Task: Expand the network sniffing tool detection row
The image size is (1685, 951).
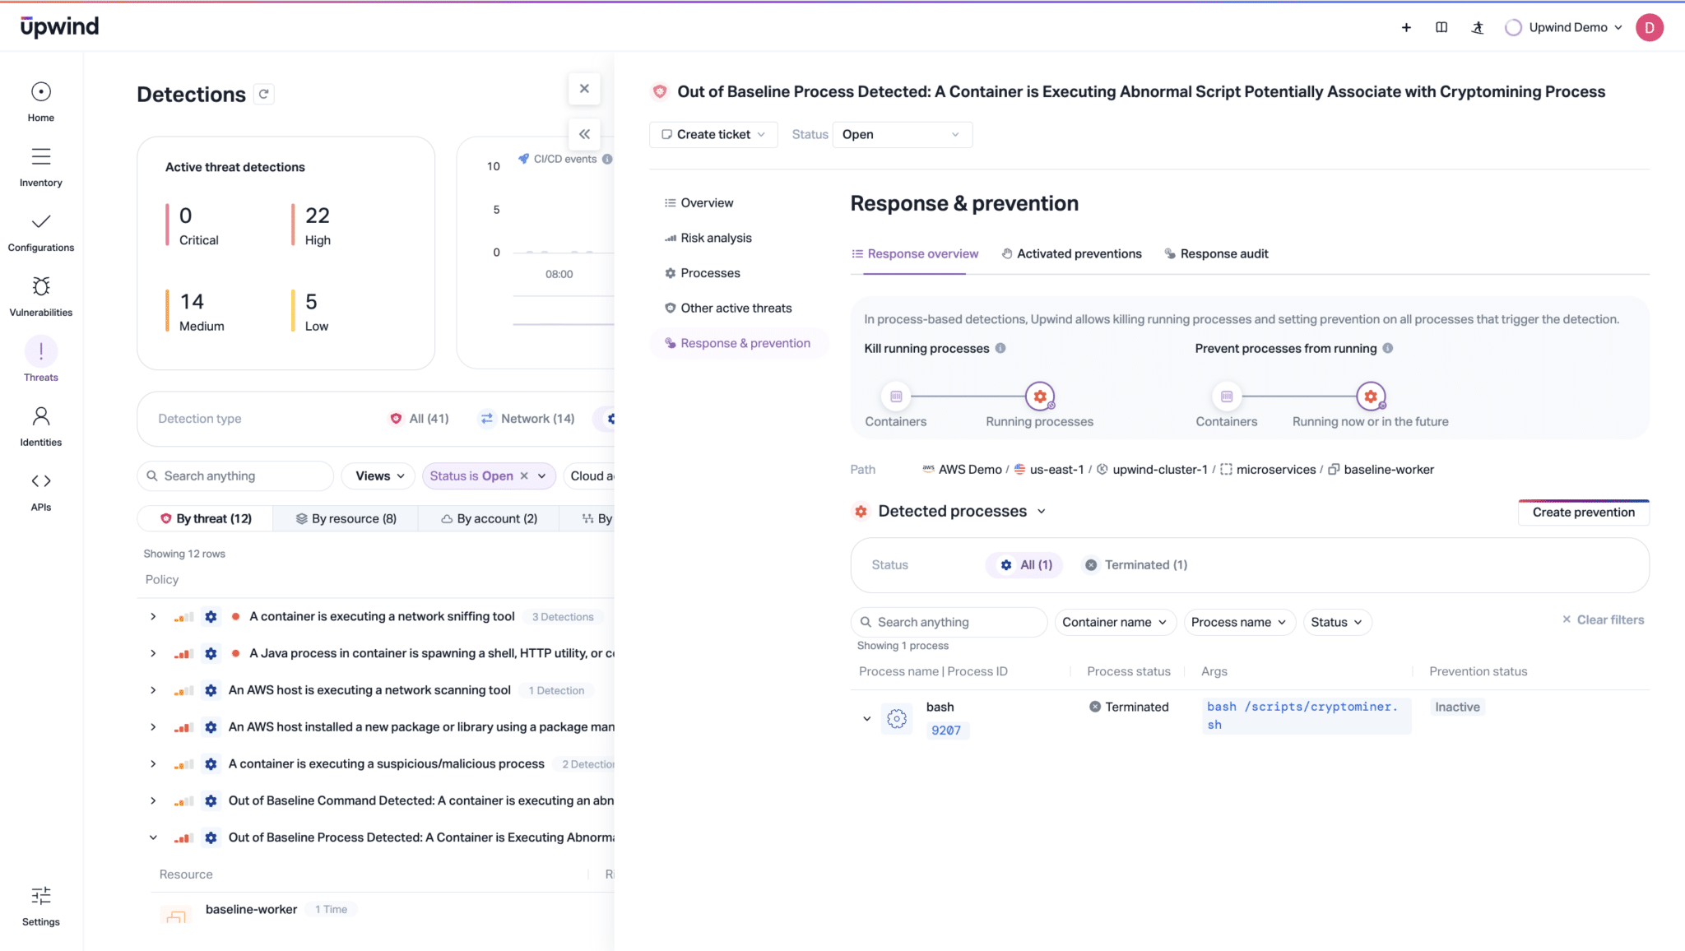Action: (152, 615)
